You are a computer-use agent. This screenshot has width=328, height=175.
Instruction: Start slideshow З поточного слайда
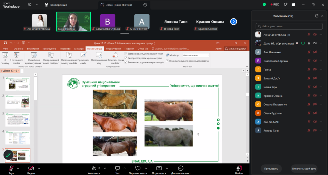click(17, 58)
